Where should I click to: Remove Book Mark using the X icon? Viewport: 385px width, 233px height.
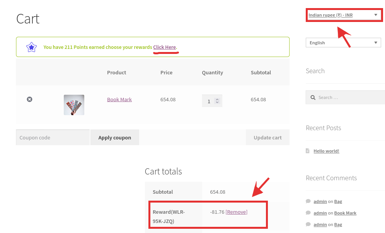tap(29, 99)
